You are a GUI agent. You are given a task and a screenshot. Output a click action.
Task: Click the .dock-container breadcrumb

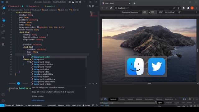click(x=49, y=10)
